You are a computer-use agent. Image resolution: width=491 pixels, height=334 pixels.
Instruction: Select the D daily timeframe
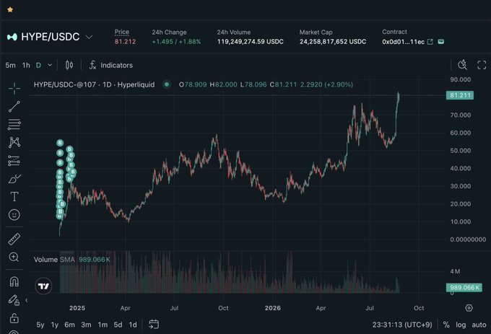(x=38, y=66)
